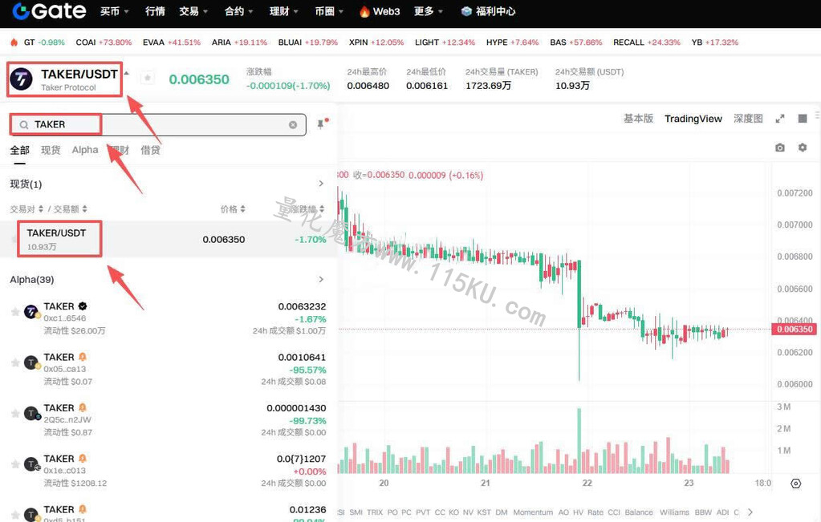Expand the 合约 dropdown menu

pos(239,11)
